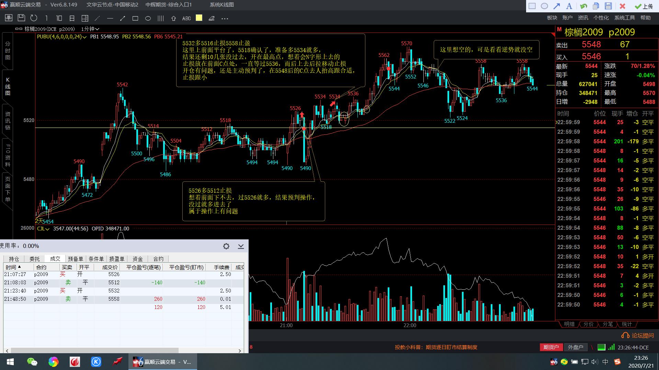659x370 pixels.
Task: Click the green undo arrow in screenshot toolbar
Action: 583,6
